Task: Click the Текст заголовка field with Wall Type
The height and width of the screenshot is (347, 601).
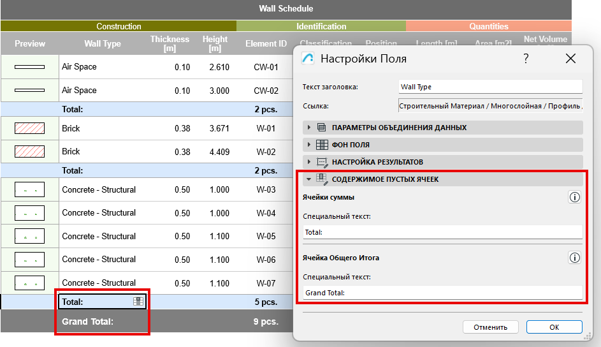Action: tap(490, 87)
